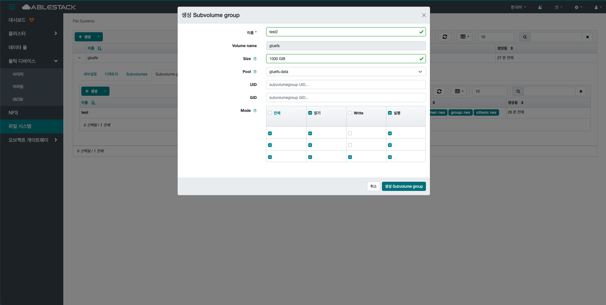Toggle the 읽기 header checkbox in Mode

(310, 113)
